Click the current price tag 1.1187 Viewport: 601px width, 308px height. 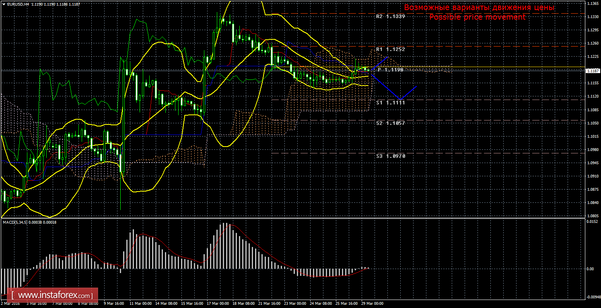tap(591, 71)
